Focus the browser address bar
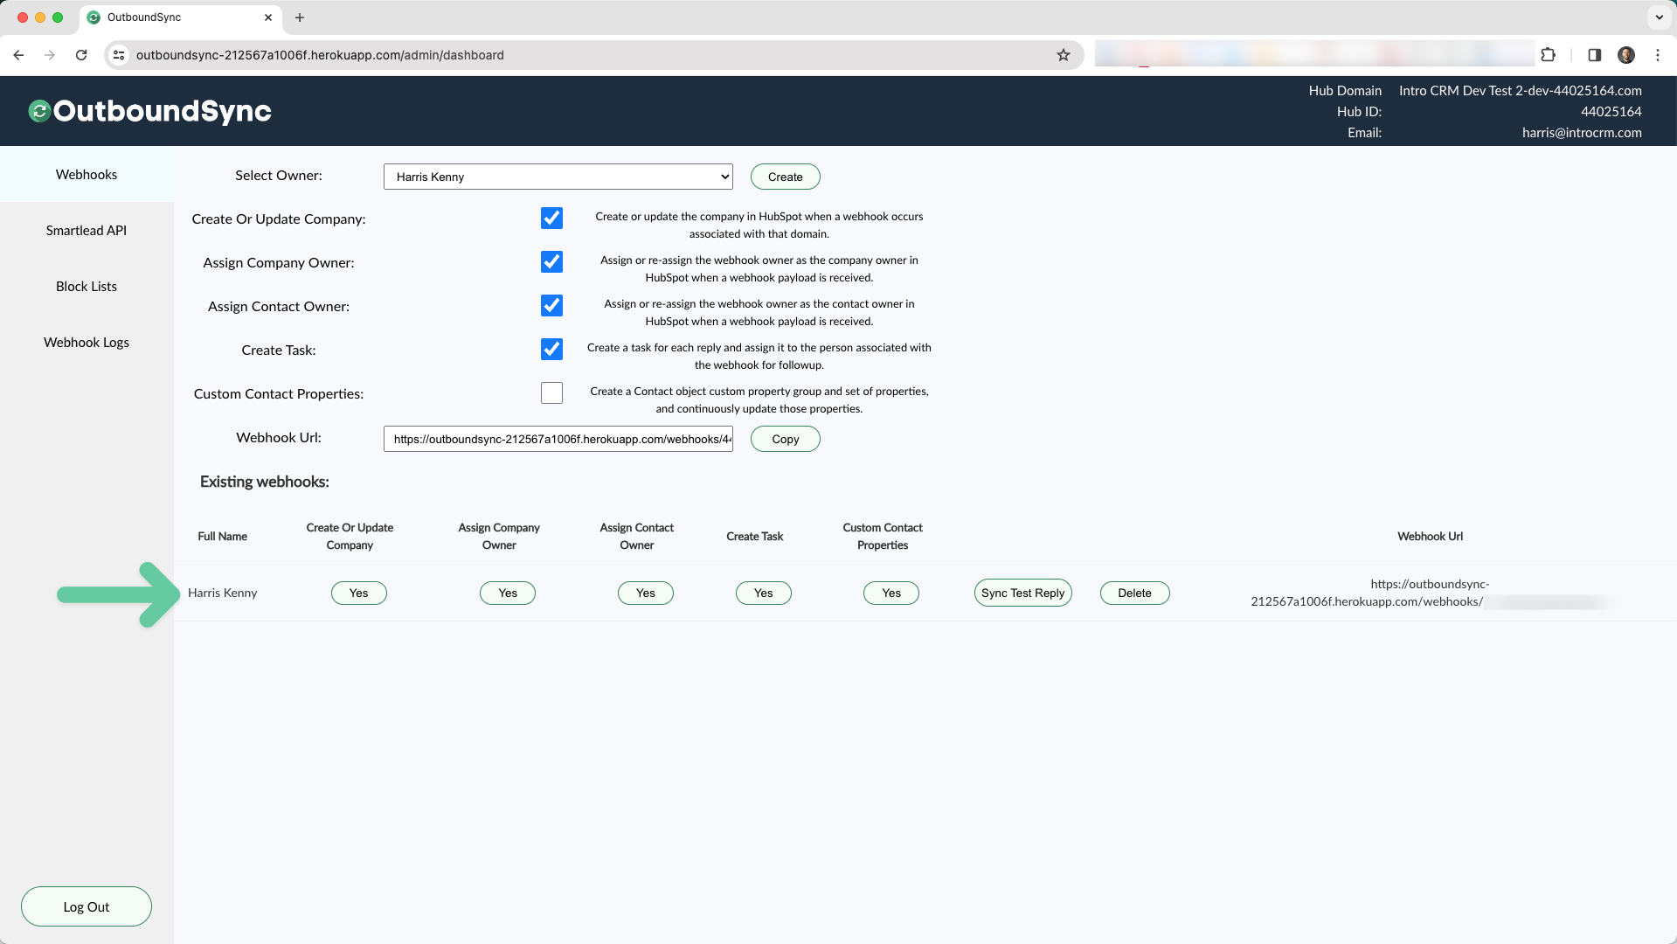The image size is (1677, 944). point(594,55)
